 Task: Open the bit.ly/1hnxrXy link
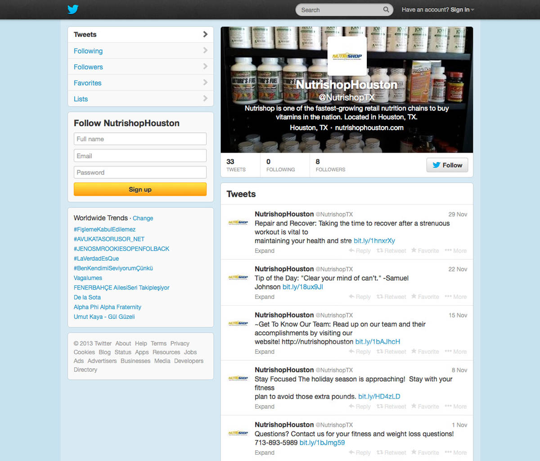374,241
